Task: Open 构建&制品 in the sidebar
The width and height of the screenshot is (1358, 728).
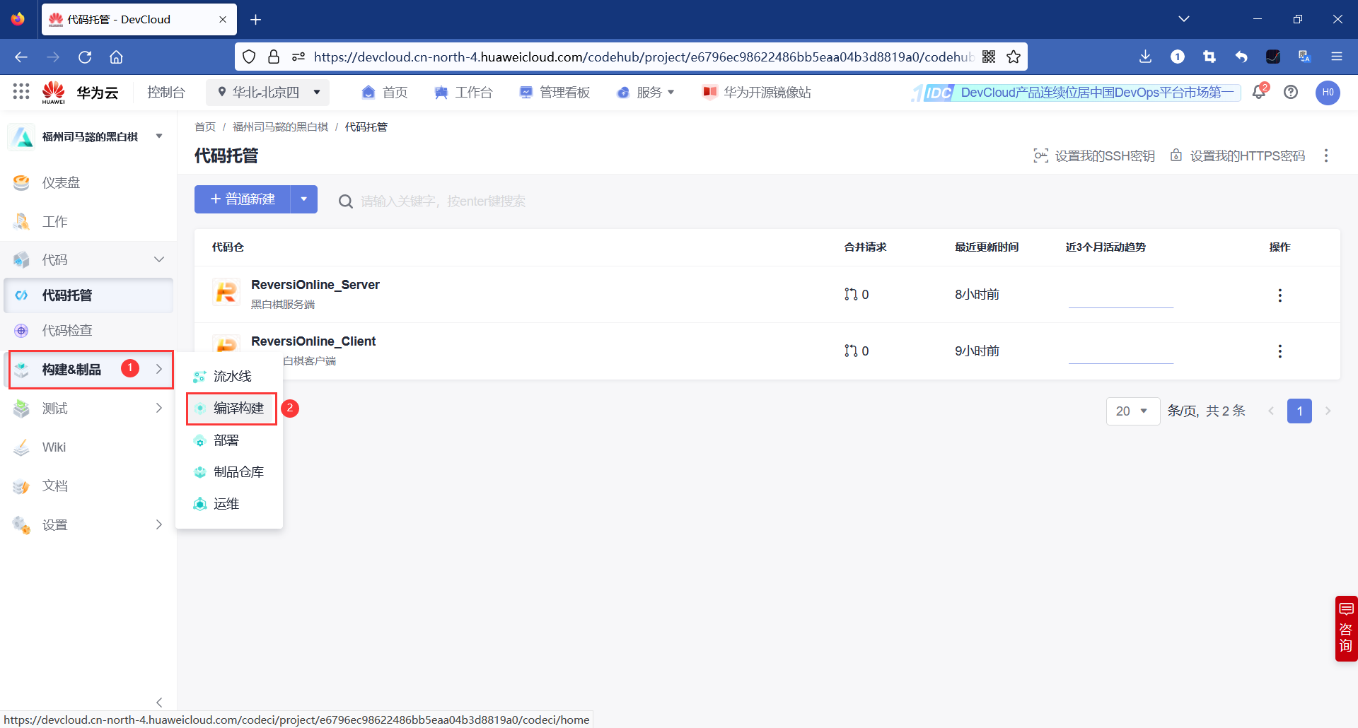Action: pyautogui.click(x=90, y=369)
